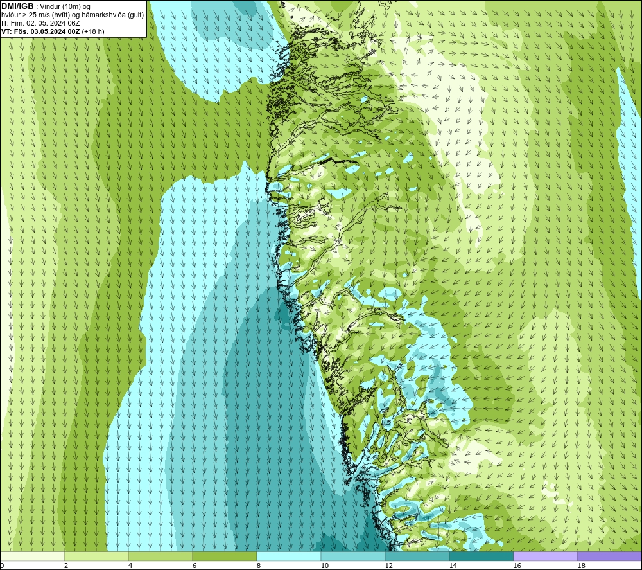This screenshot has width=642, height=570.
Task: Click the scale label '10'
Action: click(x=325, y=566)
